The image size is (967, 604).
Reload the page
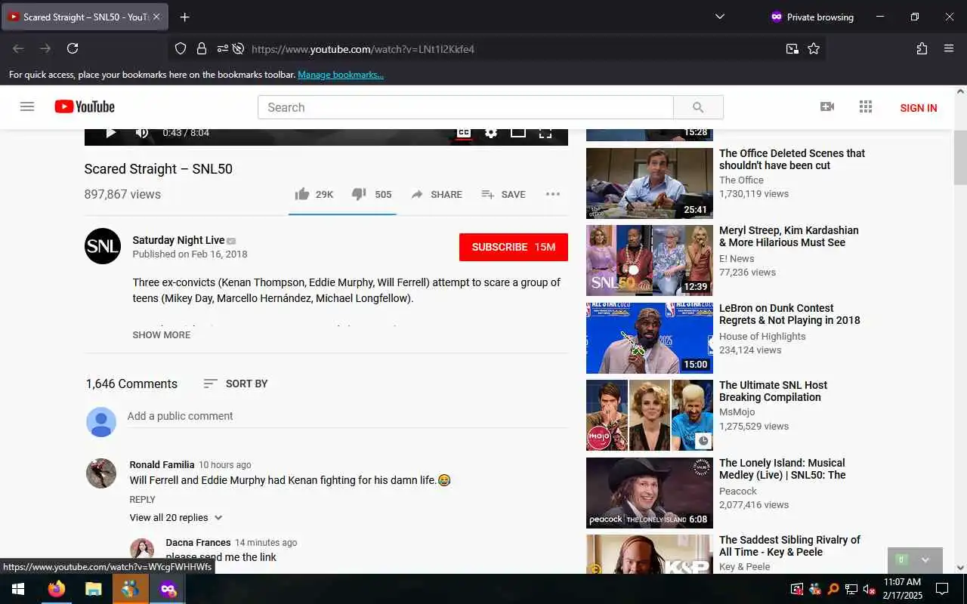[73, 48]
